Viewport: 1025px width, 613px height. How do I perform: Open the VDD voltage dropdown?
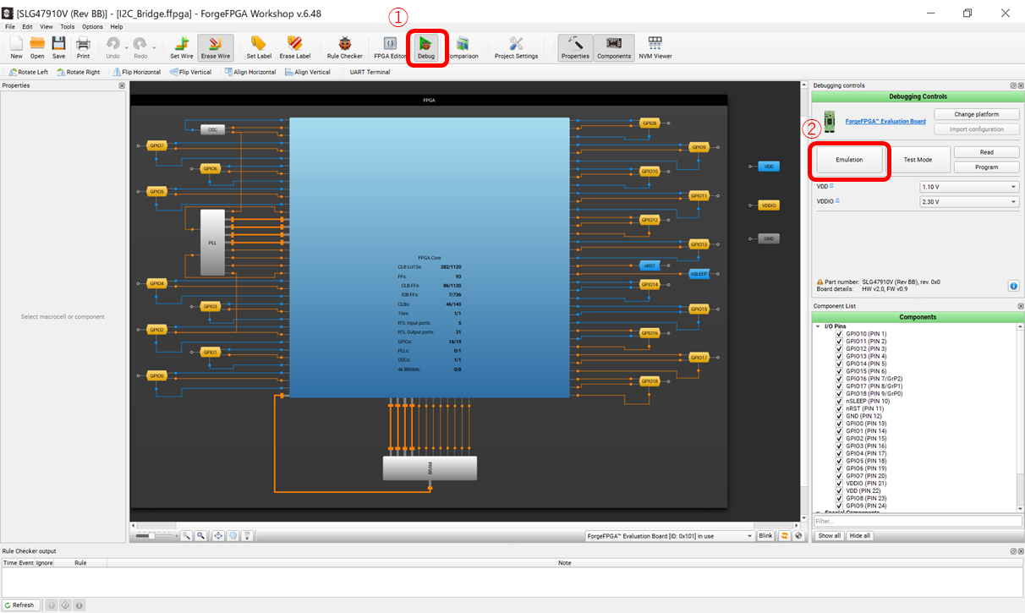[969, 187]
